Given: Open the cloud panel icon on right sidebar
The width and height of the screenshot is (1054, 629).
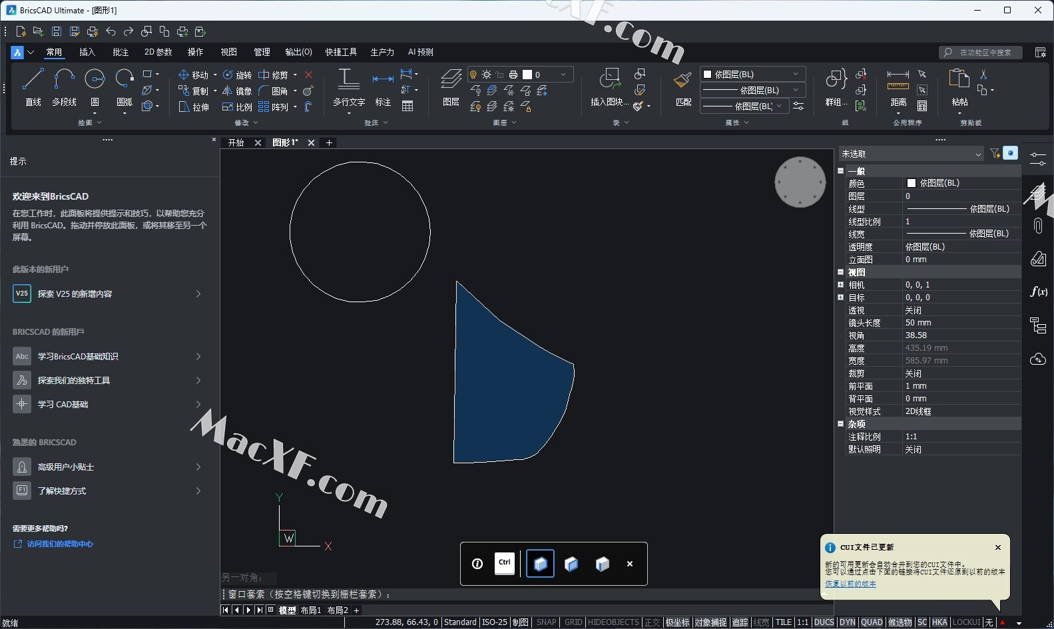Looking at the screenshot, I should coord(1038,359).
